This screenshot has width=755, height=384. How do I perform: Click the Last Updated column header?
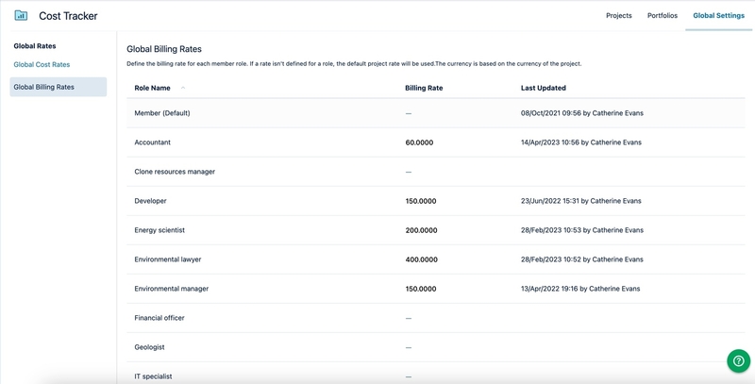pos(543,88)
